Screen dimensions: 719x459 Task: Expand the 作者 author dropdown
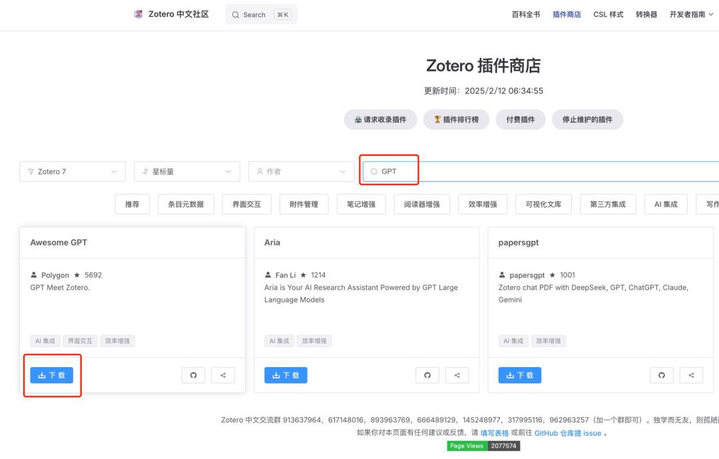302,172
